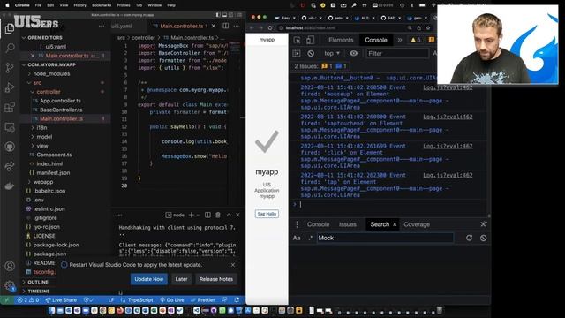Open the VS Code Search view
The height and width of the screenshot is (318, 565).
(x=10, y=48)
